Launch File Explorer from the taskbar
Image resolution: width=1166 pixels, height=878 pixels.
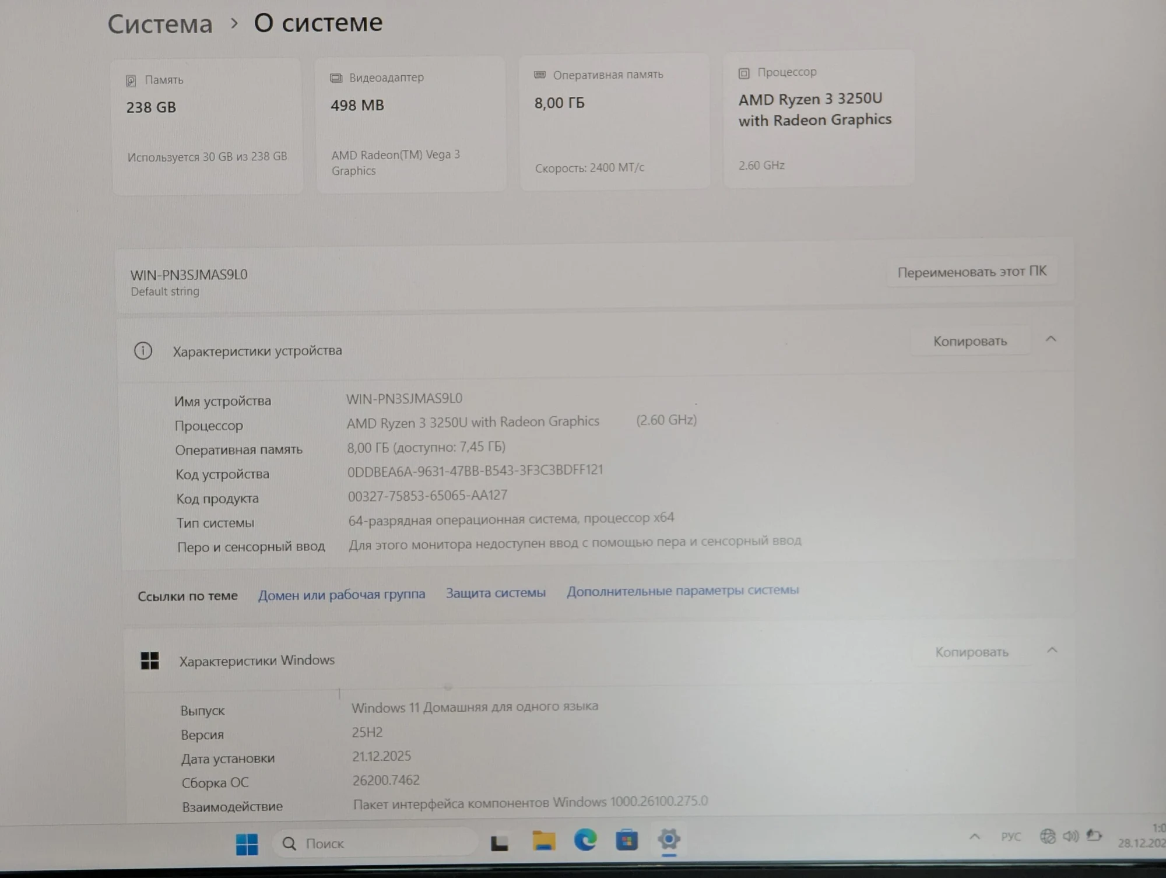click(543, 841)
